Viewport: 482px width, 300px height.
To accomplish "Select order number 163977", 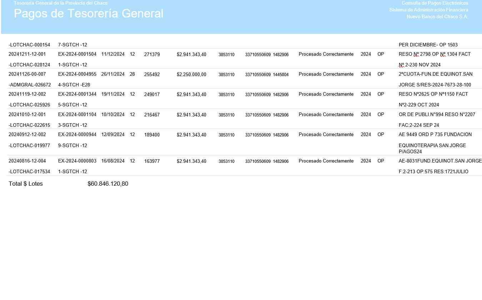I will point(152,161).
